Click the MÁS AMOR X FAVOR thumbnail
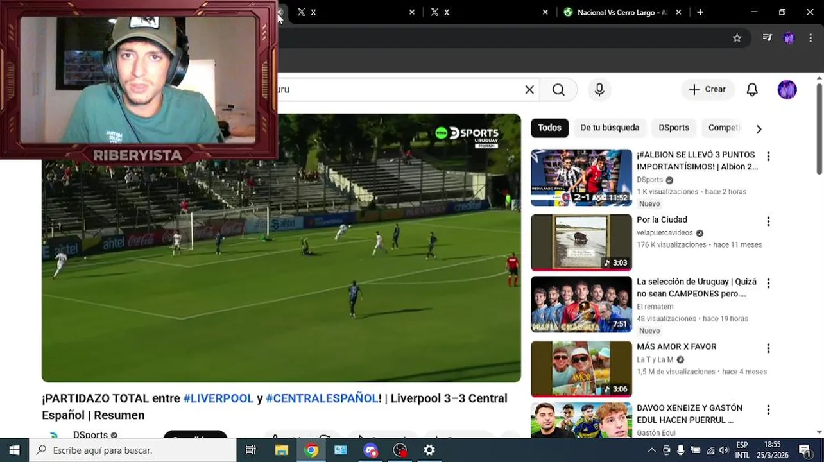This screenshot has height=462, width=824. 581,369
